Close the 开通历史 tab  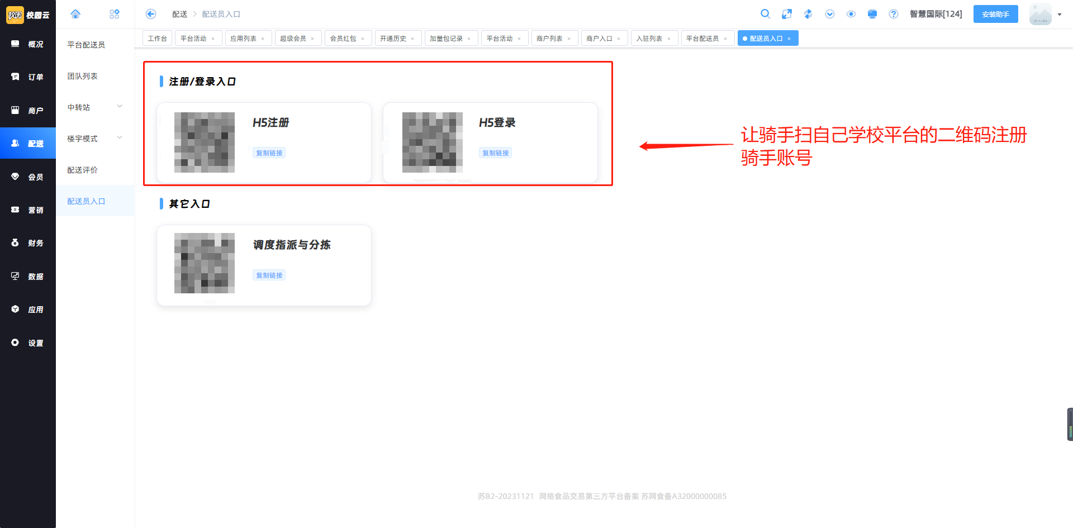coord(412,39)
